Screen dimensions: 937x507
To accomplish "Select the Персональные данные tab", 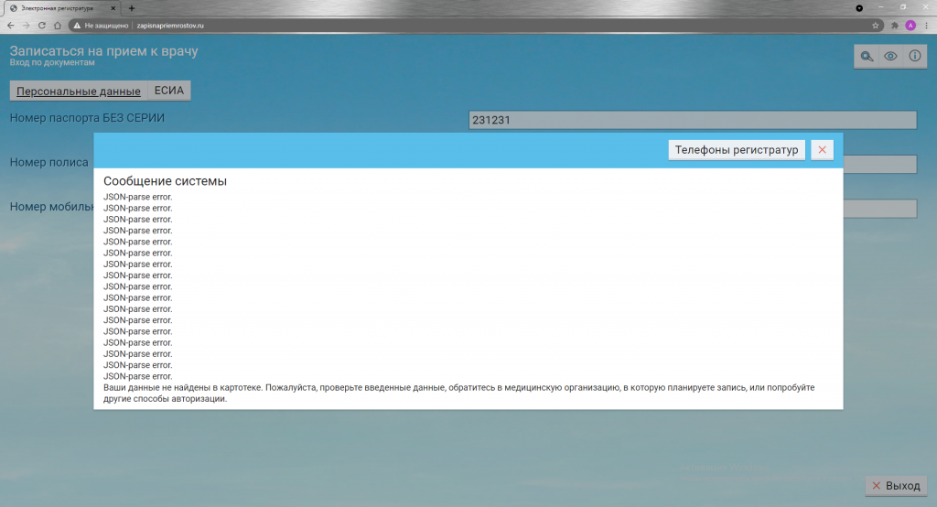I will click(79, 91).
